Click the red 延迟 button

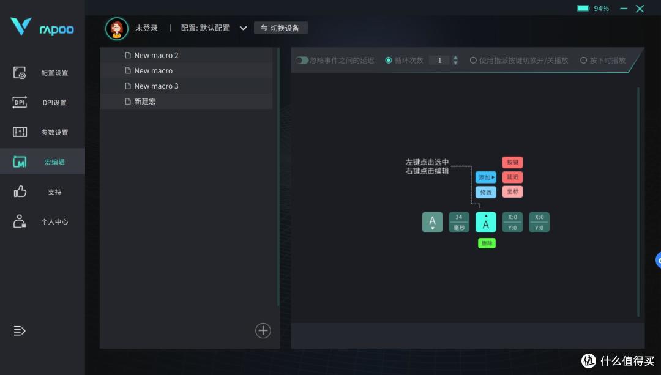[513, 177]
